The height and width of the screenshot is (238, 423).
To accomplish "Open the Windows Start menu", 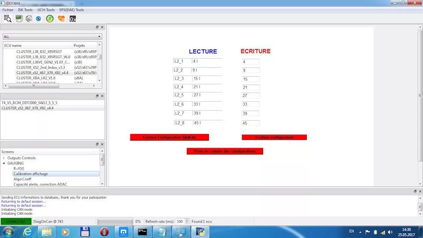I will pos(8,232).
